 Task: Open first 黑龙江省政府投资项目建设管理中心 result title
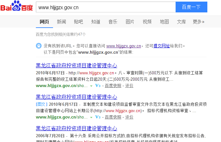click(77, 65)
